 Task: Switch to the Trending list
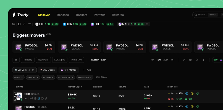28,60
